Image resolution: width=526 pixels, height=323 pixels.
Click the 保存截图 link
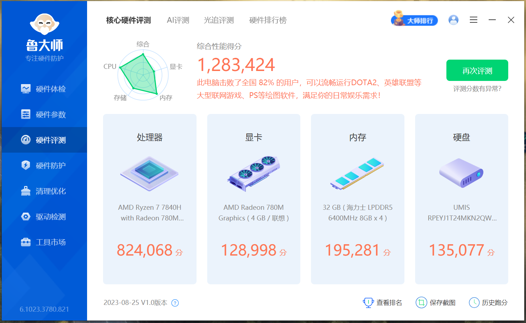coord(442,303)
